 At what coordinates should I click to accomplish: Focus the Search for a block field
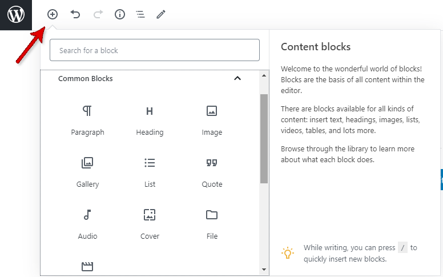155,50
